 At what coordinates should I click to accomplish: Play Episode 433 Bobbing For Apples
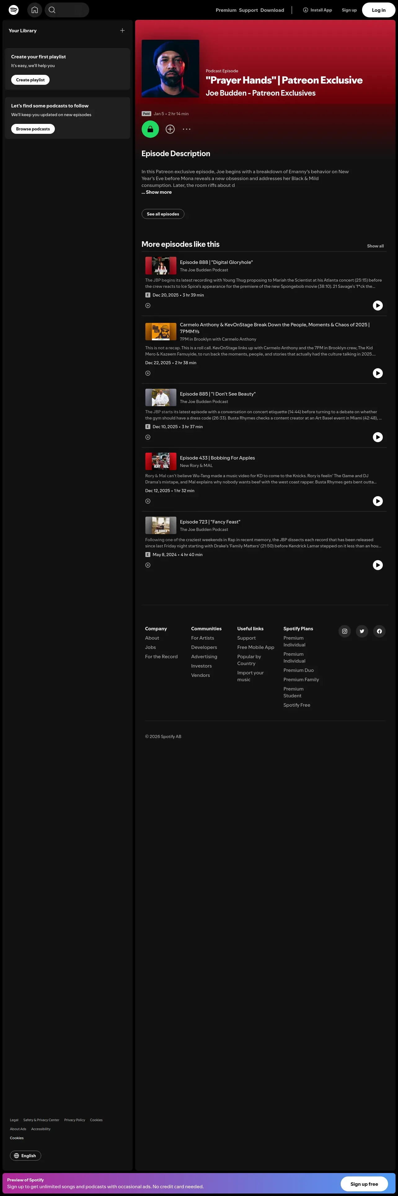pyautogui.click(x=378, y=501)
